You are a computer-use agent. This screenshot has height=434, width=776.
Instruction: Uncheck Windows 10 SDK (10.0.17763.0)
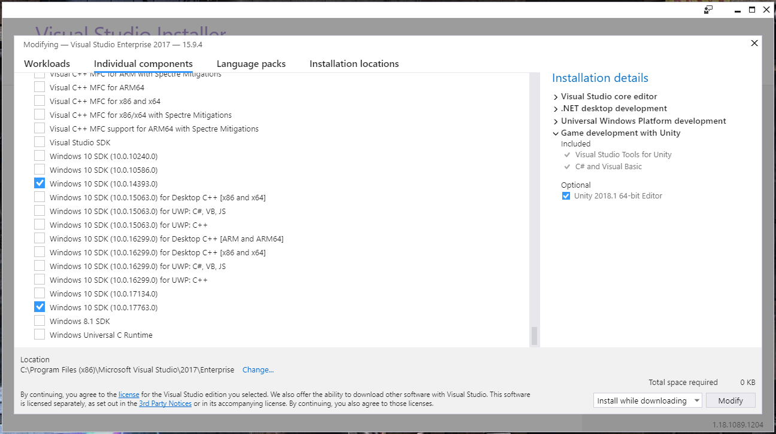40,307
